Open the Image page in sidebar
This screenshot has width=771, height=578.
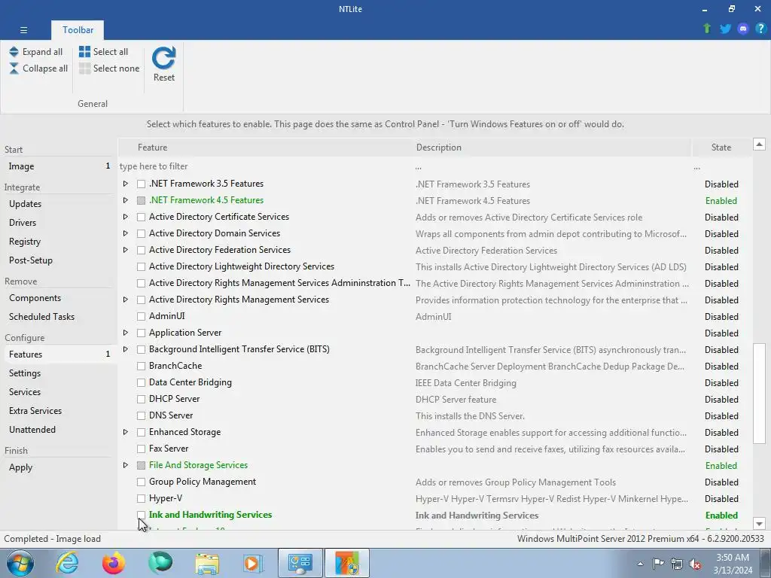click(x=58, y=166)
